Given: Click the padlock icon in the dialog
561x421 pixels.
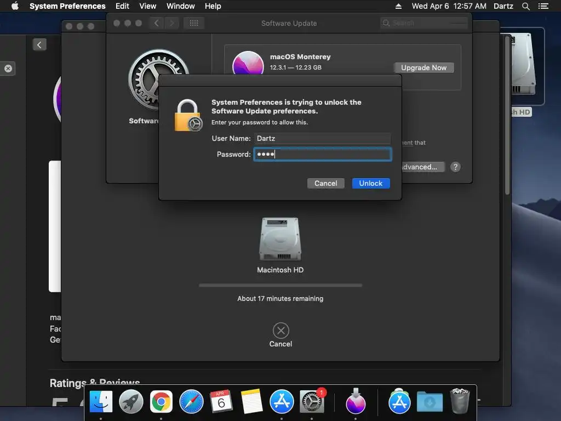Looking at the screenshot, I should click(188, 115).
